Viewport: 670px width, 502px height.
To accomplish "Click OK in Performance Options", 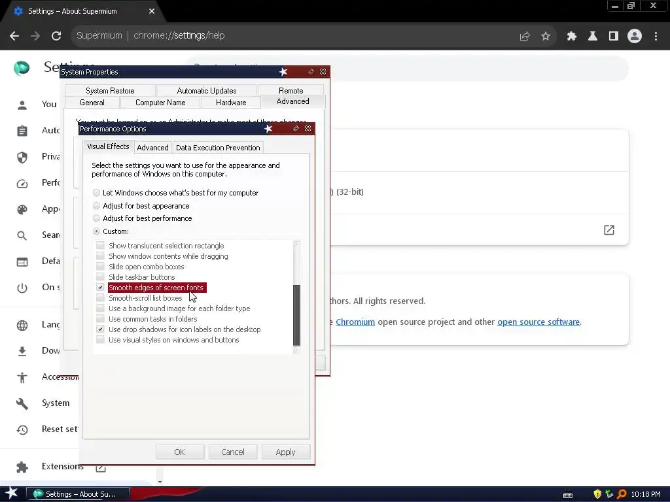I will pos(179,452).
